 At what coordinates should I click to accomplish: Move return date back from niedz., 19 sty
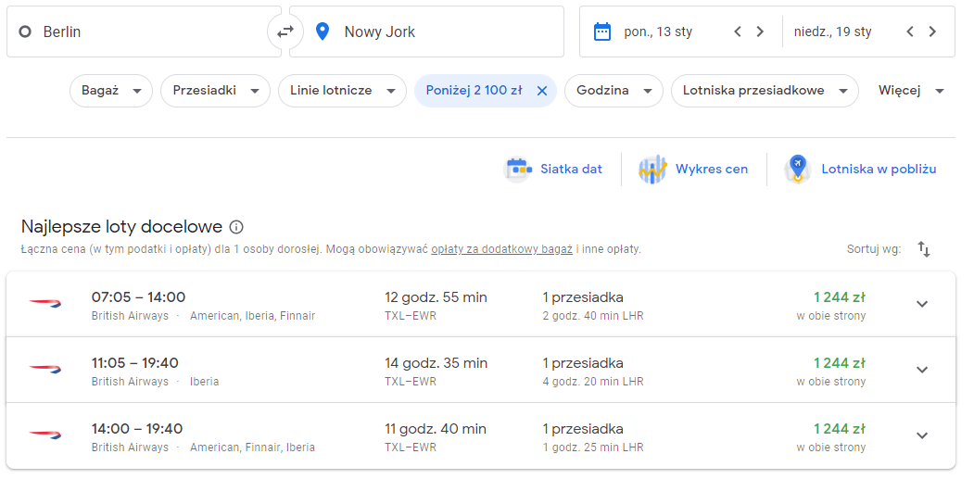pos(910,32)
